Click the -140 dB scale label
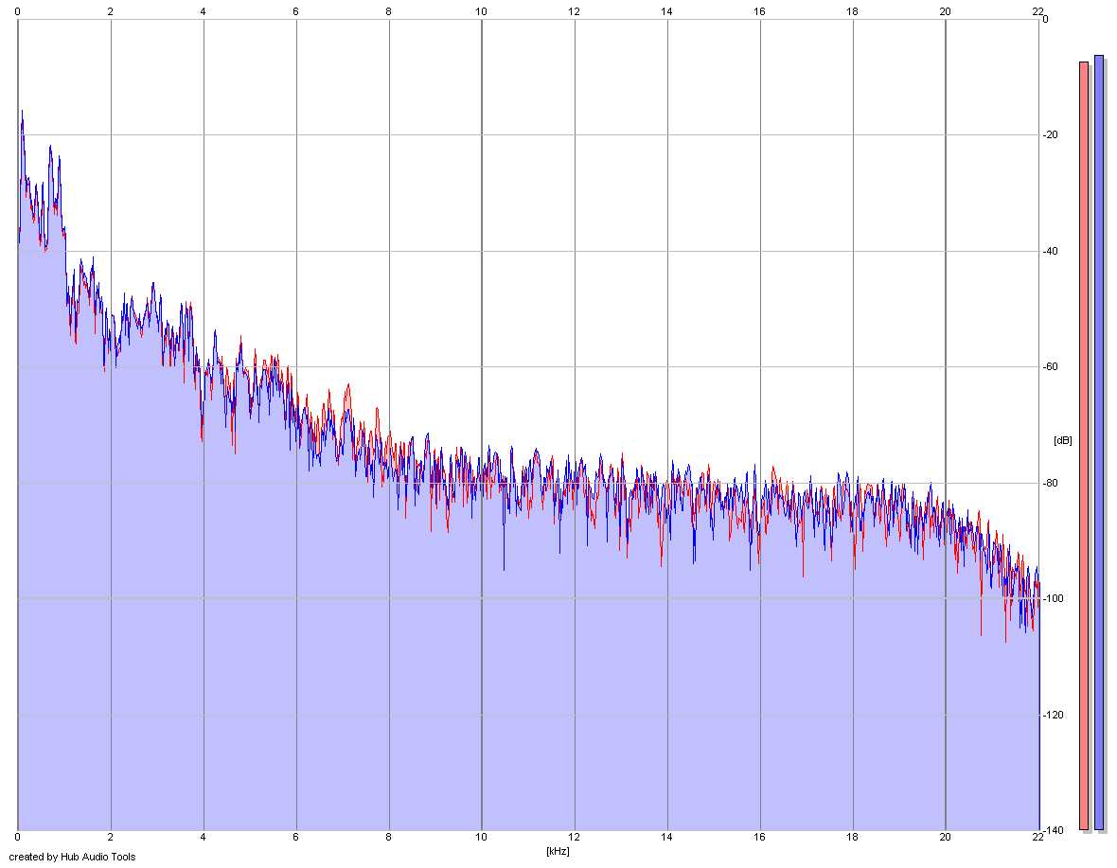The width and height of the screenshot is (1117, 868). (1053, 830)
